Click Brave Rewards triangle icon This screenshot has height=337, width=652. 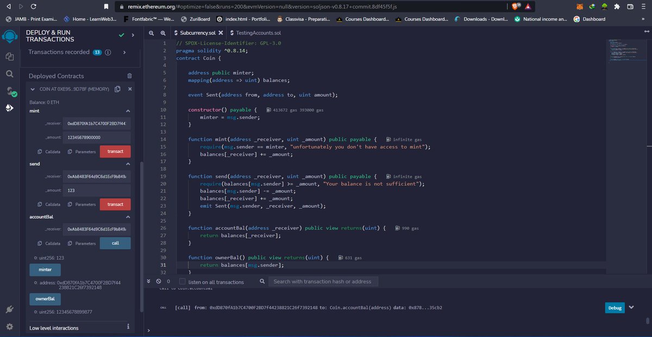point(528,7)
